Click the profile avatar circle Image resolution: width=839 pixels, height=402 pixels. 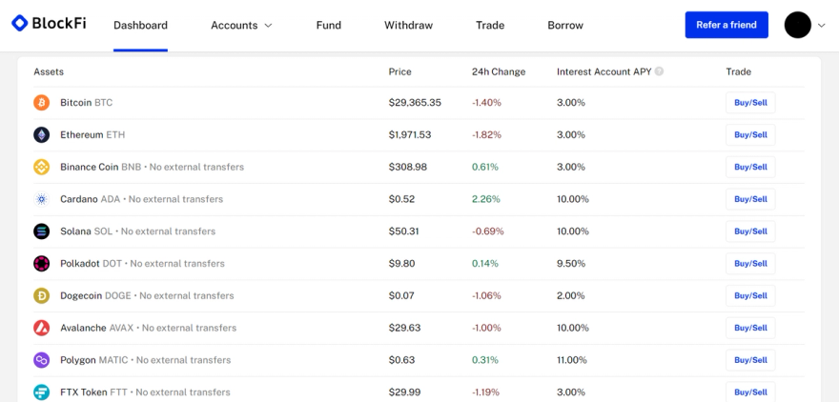tap(798, 25)
